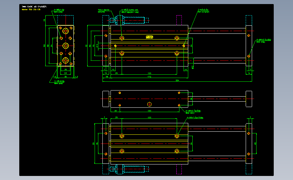Image resolution: width=293 pixels, height=180 pixels.
Task: Select the '2-M5x0.8p' port connection annotation
Action: [203, 11]
